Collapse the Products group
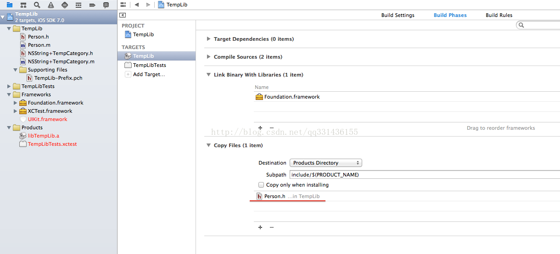 [x=9, y=127]
